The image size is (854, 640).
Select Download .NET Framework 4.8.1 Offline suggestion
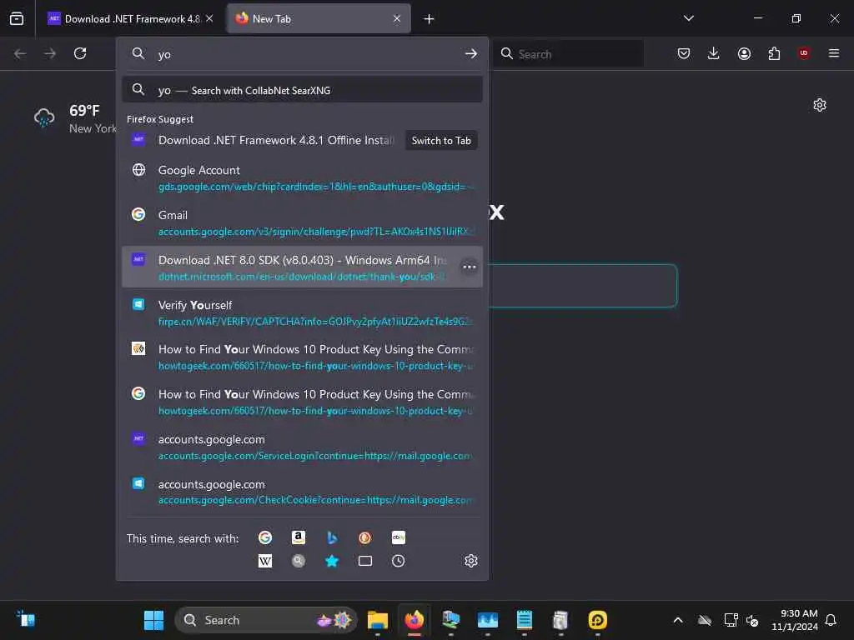pos(302,140)
